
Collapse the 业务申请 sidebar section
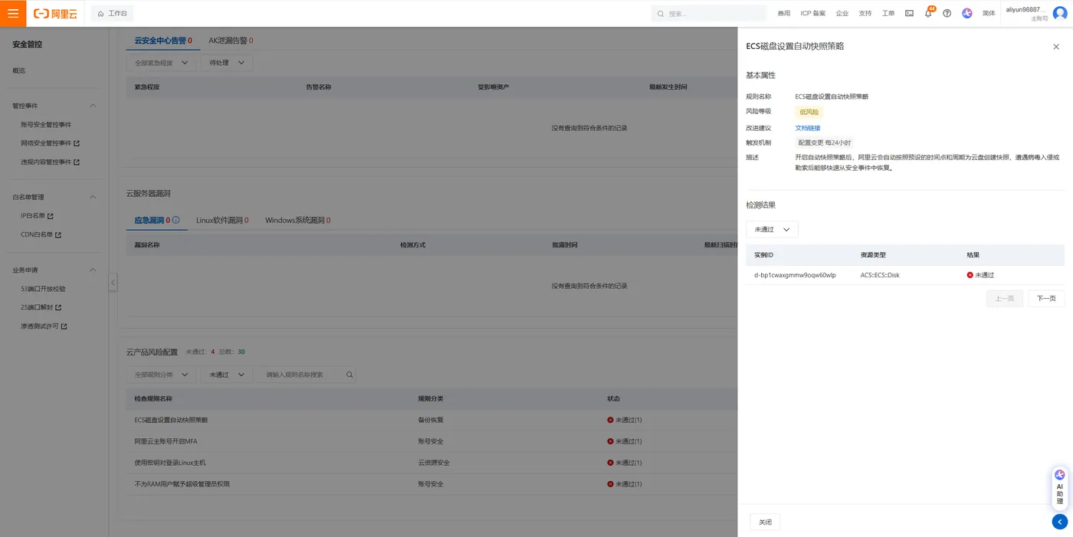[93, 270]
